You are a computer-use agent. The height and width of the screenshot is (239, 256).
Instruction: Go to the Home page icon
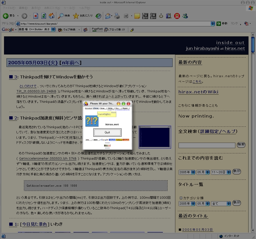pyautogui.click(x=52, y=16)
